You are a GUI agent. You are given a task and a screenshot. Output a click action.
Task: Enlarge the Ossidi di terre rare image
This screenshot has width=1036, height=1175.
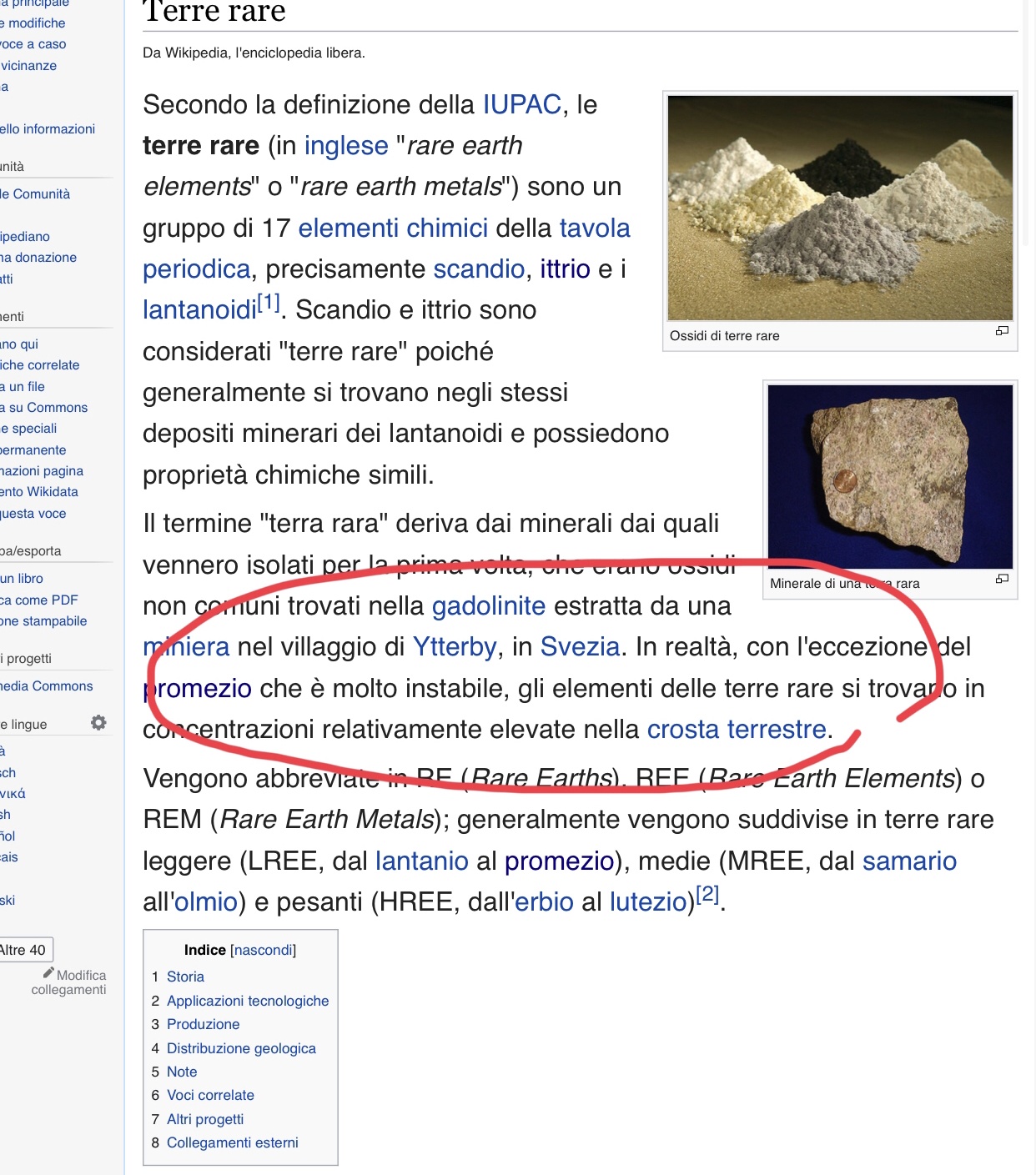click(x=1002, y=331)
